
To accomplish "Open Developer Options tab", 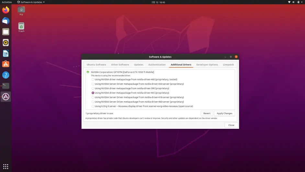I will [x=207, y=65].
